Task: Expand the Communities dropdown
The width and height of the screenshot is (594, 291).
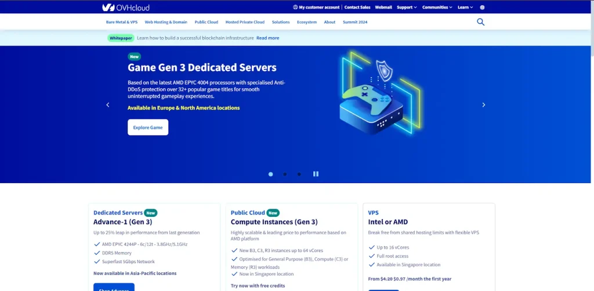Action: pyautogui.click(x=437, y=7)
